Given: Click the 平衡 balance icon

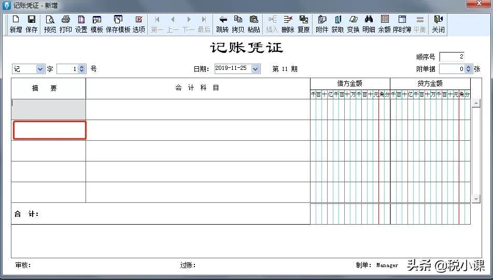Looking at the screenshot, I should pos(420,24).
